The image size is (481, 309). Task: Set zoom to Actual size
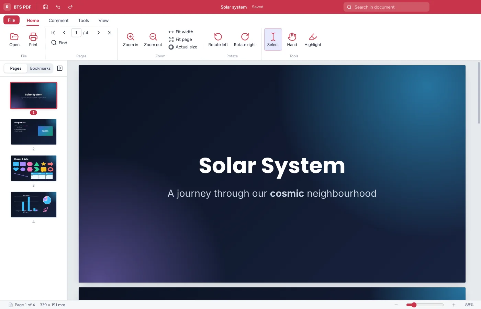[x=183, y=47]
